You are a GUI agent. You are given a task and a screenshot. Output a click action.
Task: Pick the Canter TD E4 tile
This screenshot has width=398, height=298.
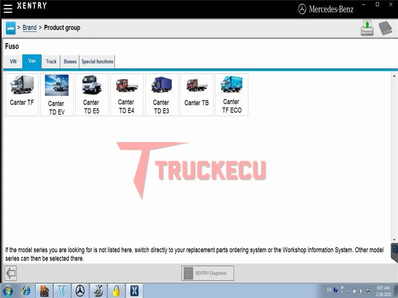coord(127,95)
